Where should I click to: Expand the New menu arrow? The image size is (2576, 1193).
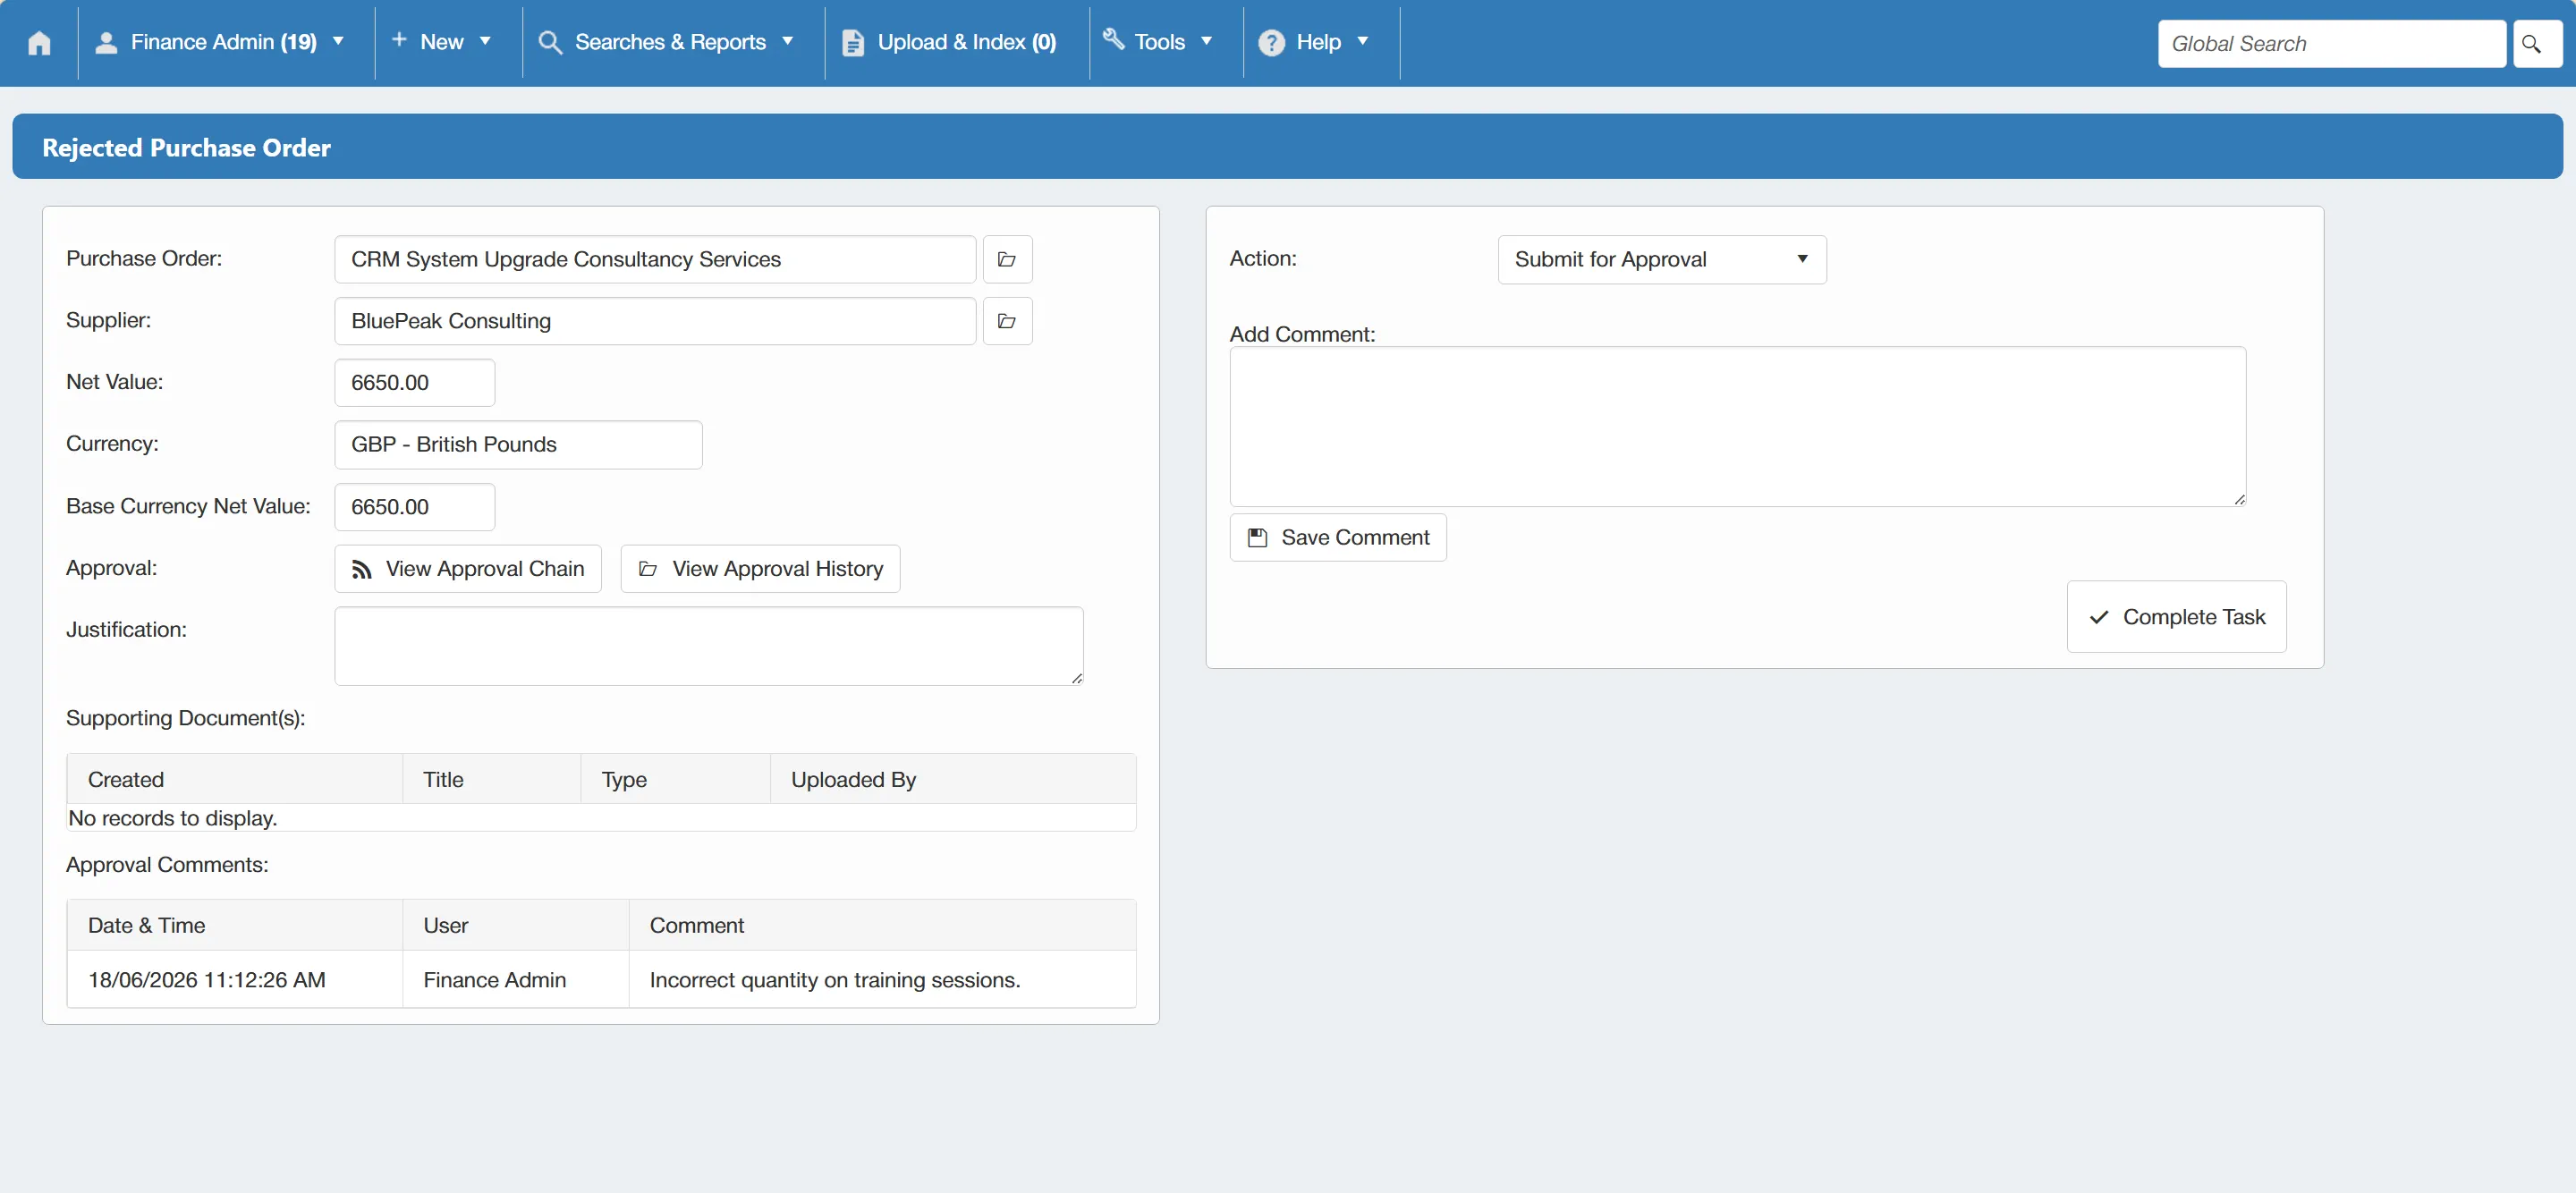click(485, 41)
